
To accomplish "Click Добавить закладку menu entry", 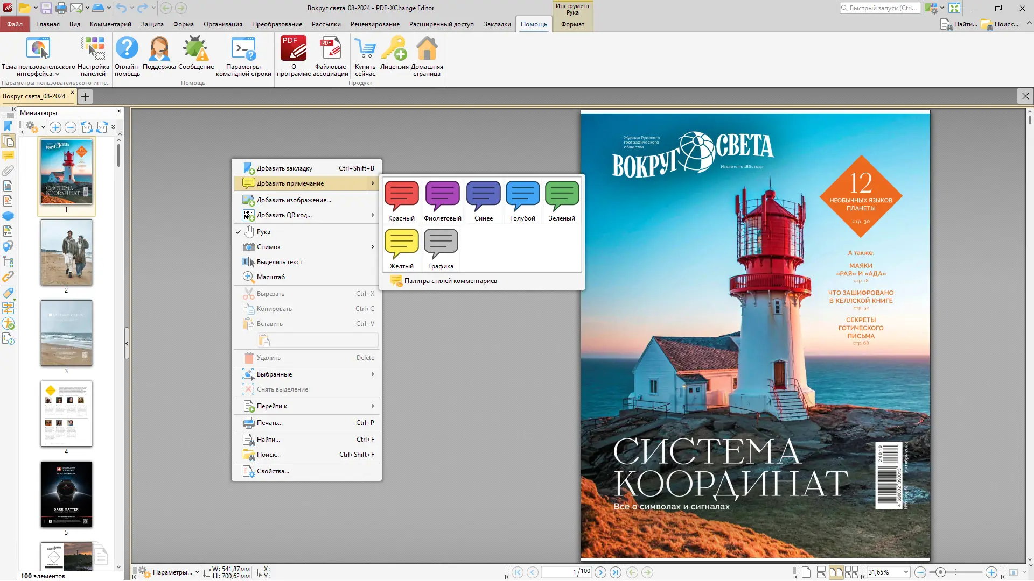I will click(x=284, y=168).
